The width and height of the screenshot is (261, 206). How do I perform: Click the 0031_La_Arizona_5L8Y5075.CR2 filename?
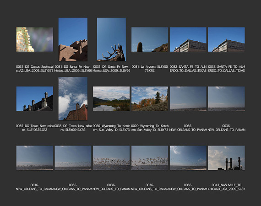click(x=150, y=69)
